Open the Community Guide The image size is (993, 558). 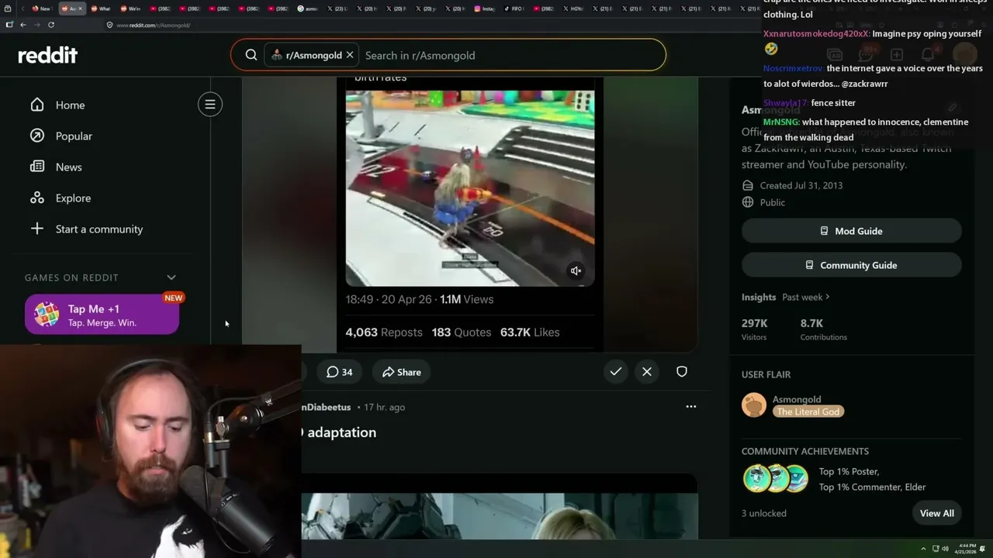tap(852, 265)
